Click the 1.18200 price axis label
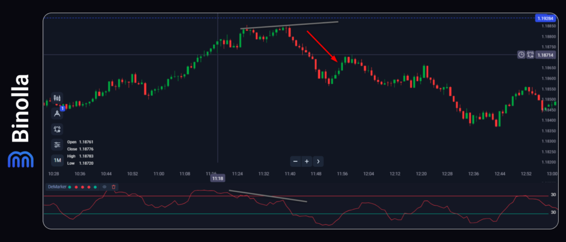 (x=548, y=162)
